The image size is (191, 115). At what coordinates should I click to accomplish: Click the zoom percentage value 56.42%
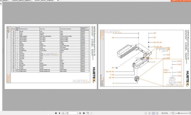(165, 113)
